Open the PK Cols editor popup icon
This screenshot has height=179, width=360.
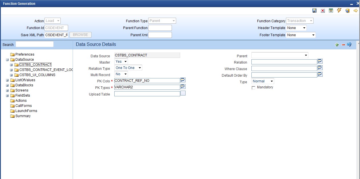click(183, 80)
